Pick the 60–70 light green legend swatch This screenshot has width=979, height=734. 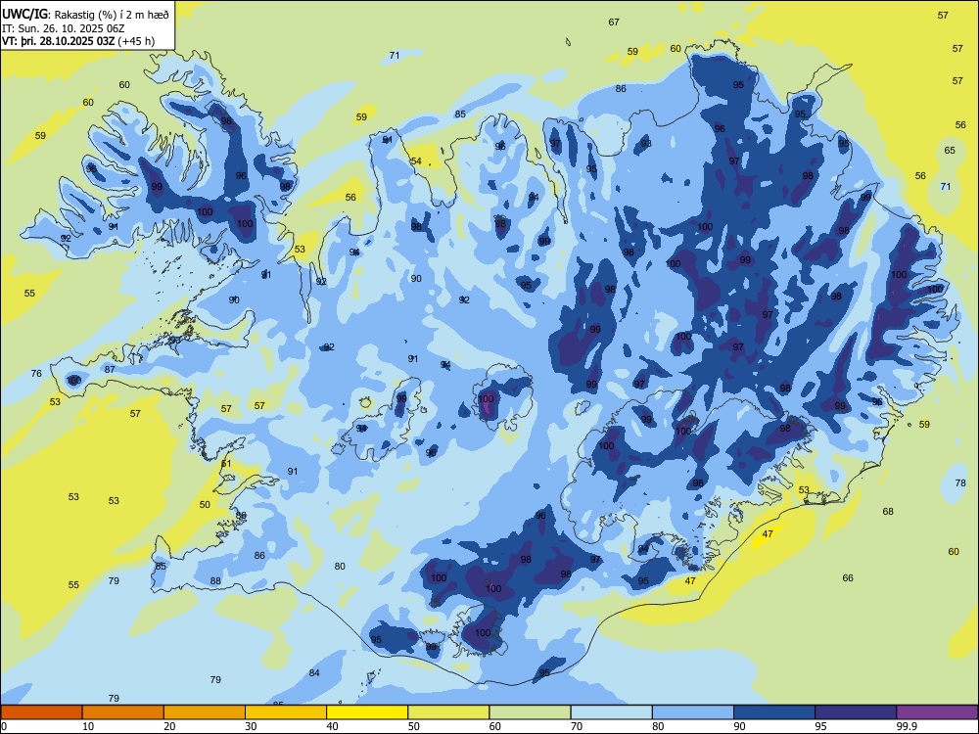(530, 712)
